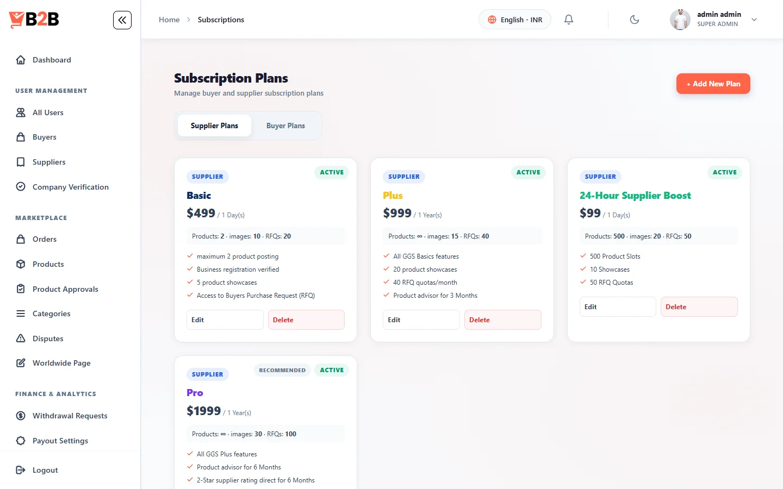Collapse the sidebar with the double-chevron button
The width and height of the screenshot is (783, 489).
coord(122,20)
